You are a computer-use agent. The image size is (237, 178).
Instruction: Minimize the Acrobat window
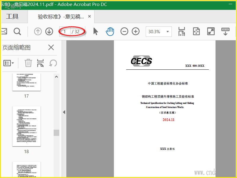point(230,4)
